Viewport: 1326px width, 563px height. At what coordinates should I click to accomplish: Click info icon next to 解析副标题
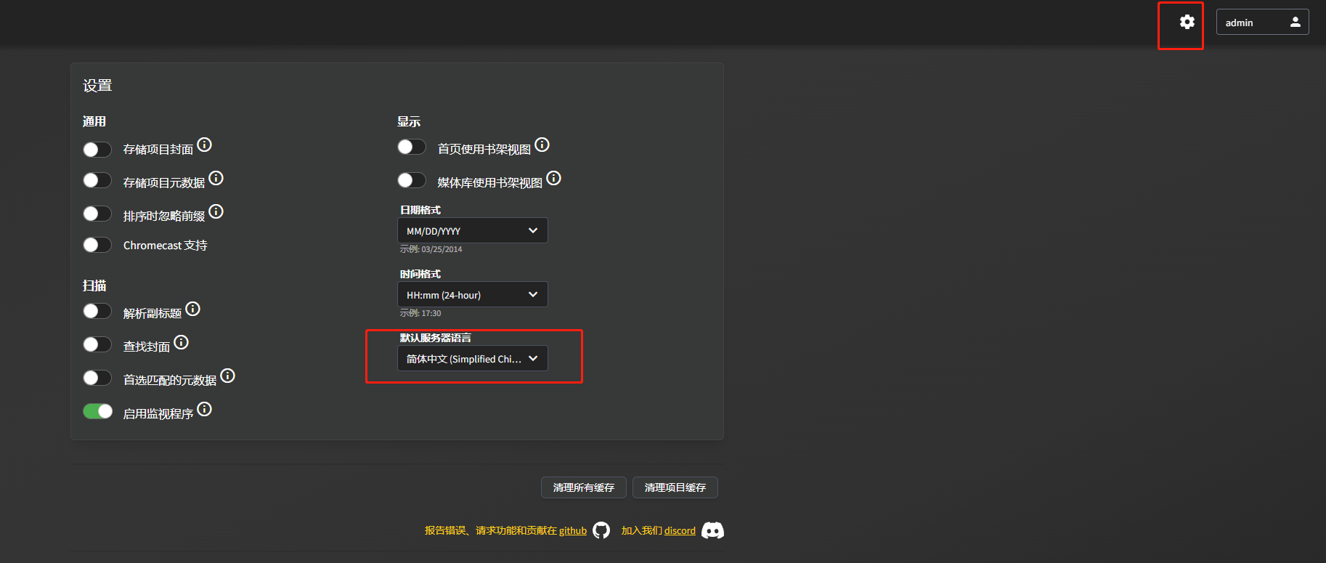[193, 309]
